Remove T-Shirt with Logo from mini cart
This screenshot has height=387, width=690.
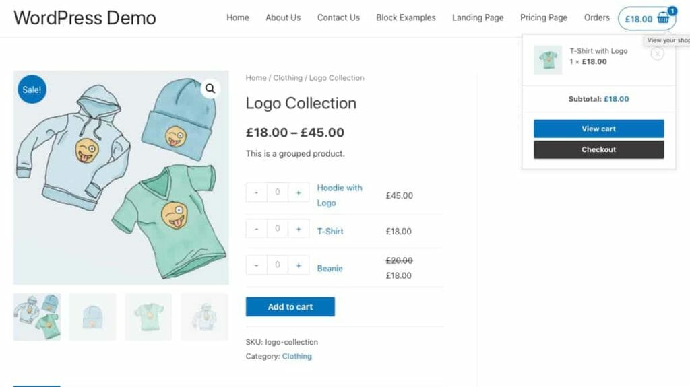coord(657,53)
